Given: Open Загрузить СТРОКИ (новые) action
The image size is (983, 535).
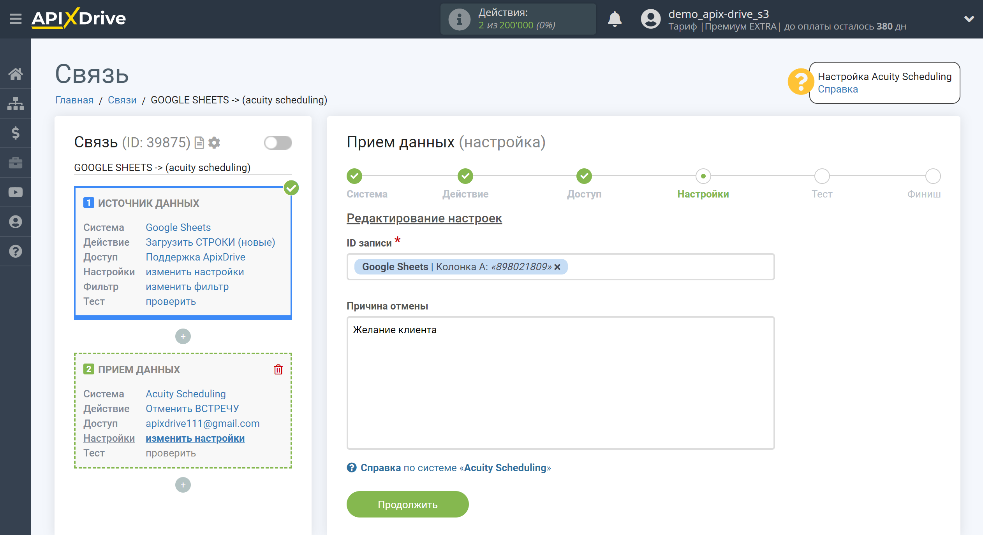Looking at the screenshot, I should pos(210,242).
